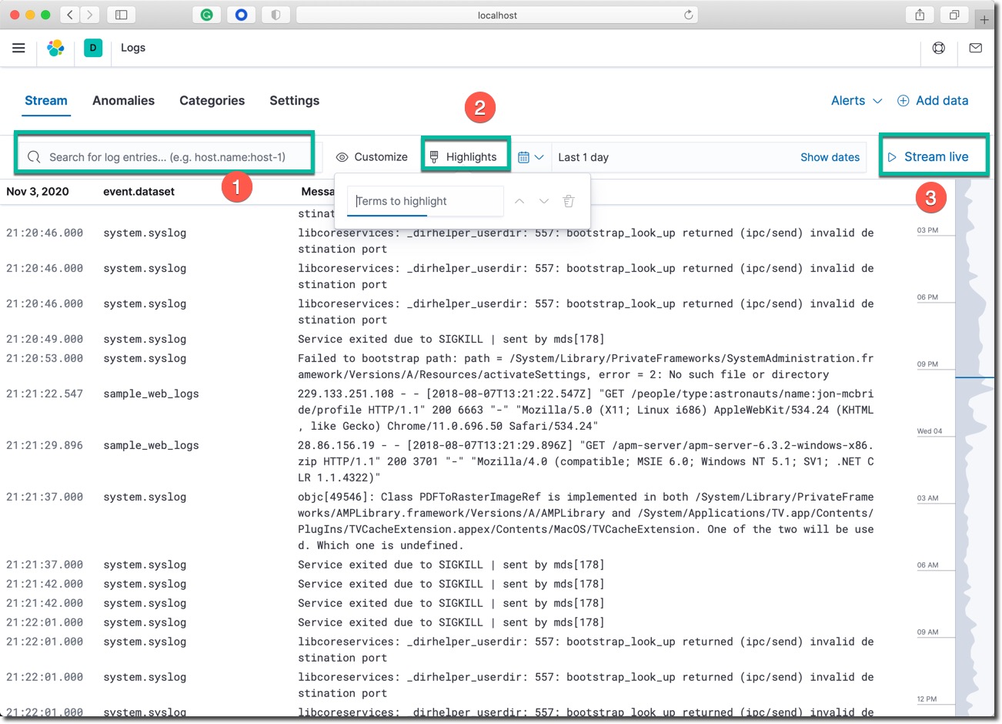1002x724 pixels.
Task: Open the Alerts dropdown menu
Action: click(x=857, y=101)
